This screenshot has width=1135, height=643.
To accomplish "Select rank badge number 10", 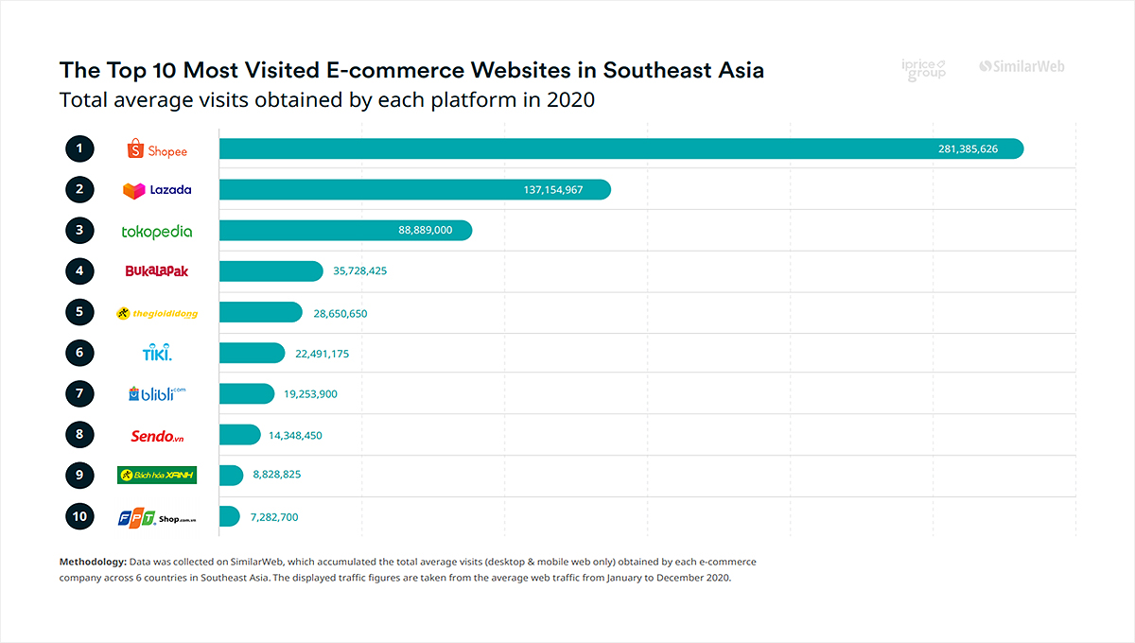I will [80, 516].
